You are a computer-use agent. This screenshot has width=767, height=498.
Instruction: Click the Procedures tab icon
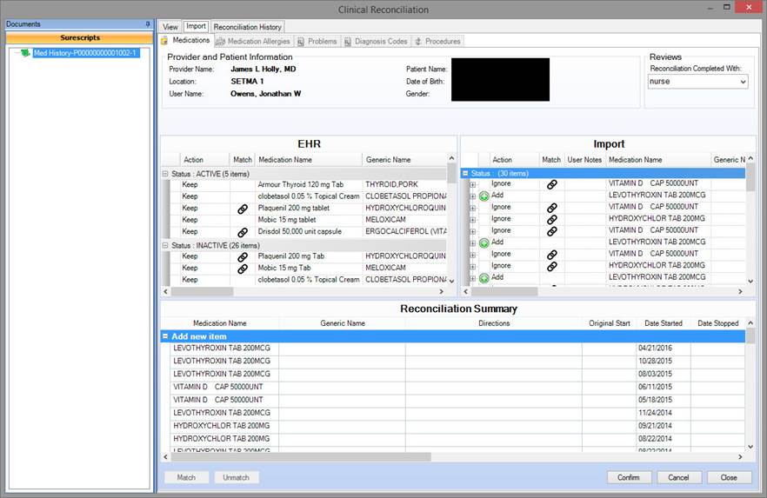click(418, 42)
